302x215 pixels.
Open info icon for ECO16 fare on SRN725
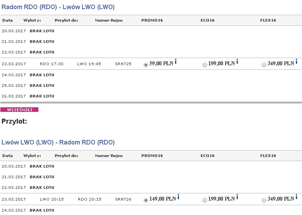pos(237,61)
